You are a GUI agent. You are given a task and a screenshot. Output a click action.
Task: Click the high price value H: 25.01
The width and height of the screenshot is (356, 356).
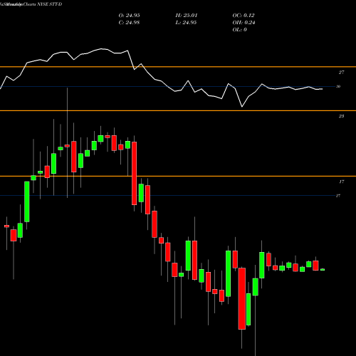click(187, 16)
